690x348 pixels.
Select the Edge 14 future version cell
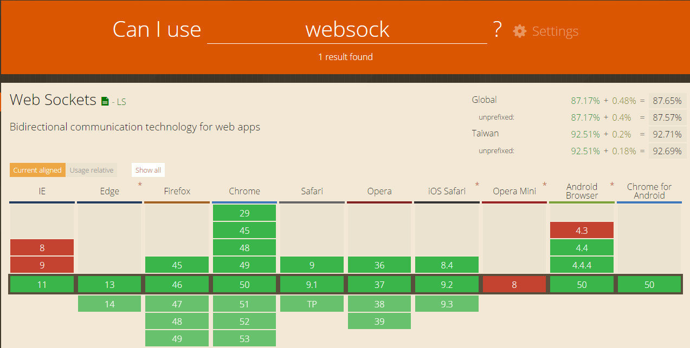(109, 304)
